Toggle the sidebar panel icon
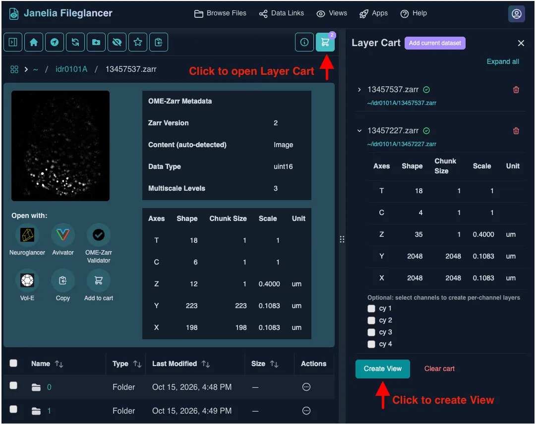The height and width of the screenshot is (424, 536). (13, 42)
